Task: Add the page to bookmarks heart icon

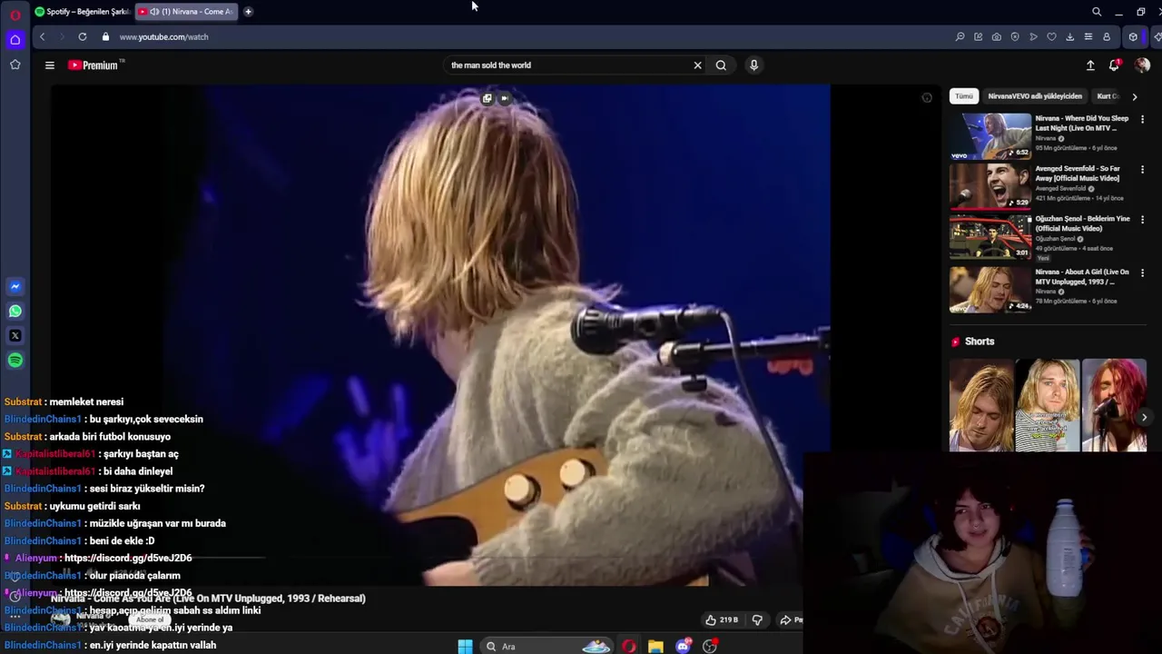Action: [x=1051, y=37]
